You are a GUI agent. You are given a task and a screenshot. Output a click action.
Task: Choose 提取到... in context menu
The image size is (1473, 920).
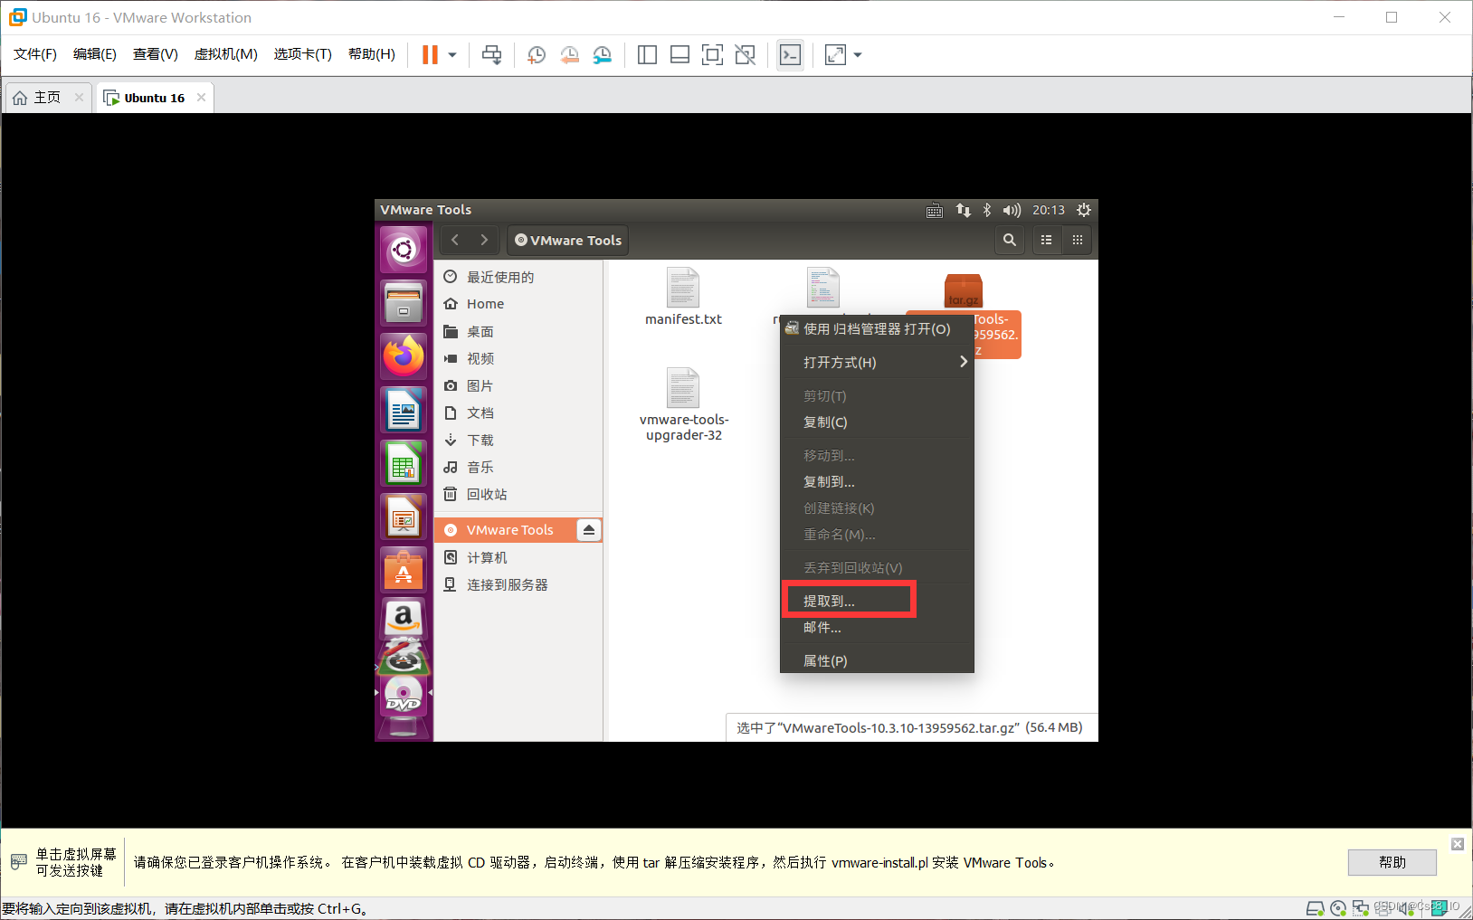point(877,602)
